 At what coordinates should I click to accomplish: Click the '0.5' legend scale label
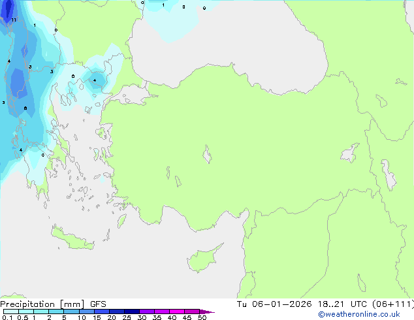(x=23, y=317)
